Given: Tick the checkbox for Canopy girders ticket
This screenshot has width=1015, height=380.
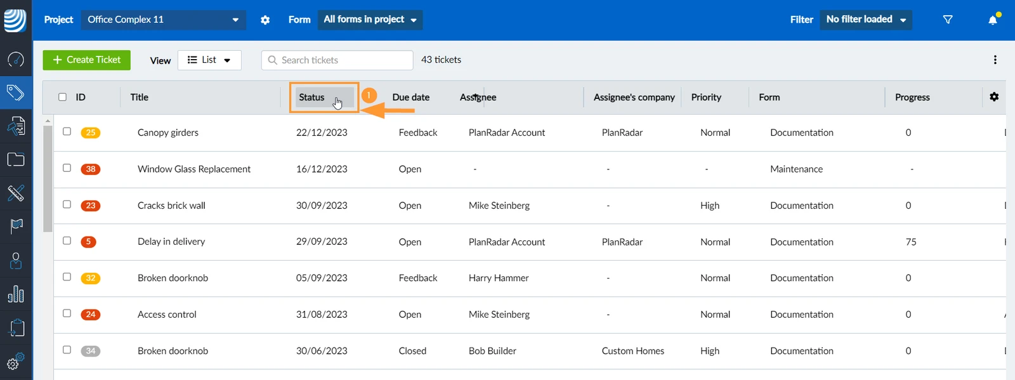Looking at the screenshot, I should click(67, 131).
